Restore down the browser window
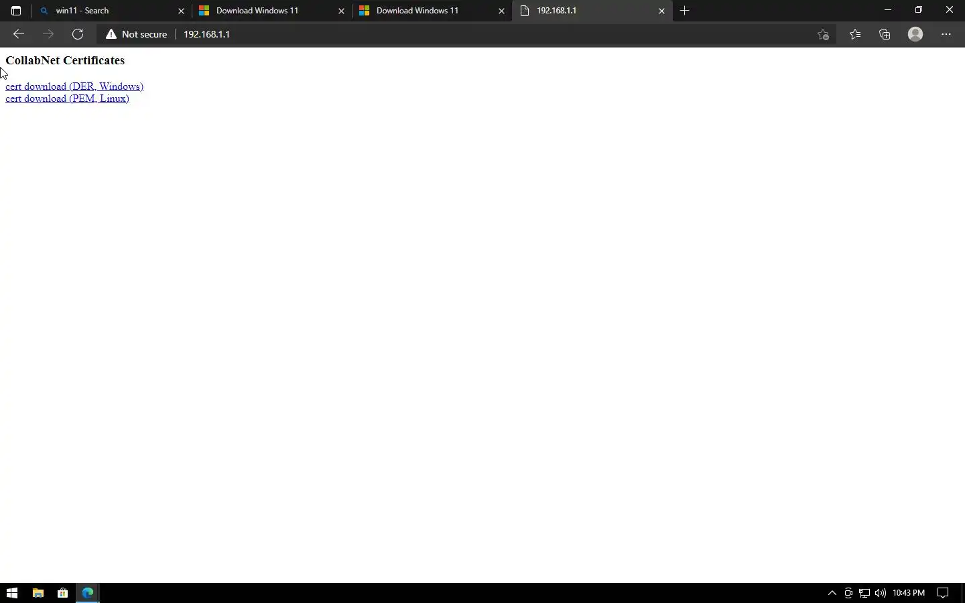 [919, 10]
